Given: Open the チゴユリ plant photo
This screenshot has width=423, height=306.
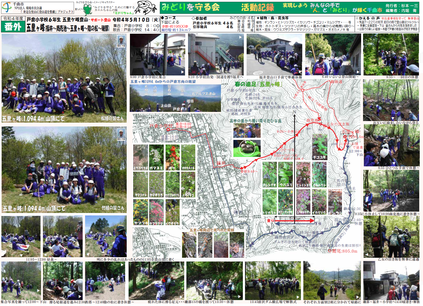Looking at the screenshot, I should (x=320, y=147).
